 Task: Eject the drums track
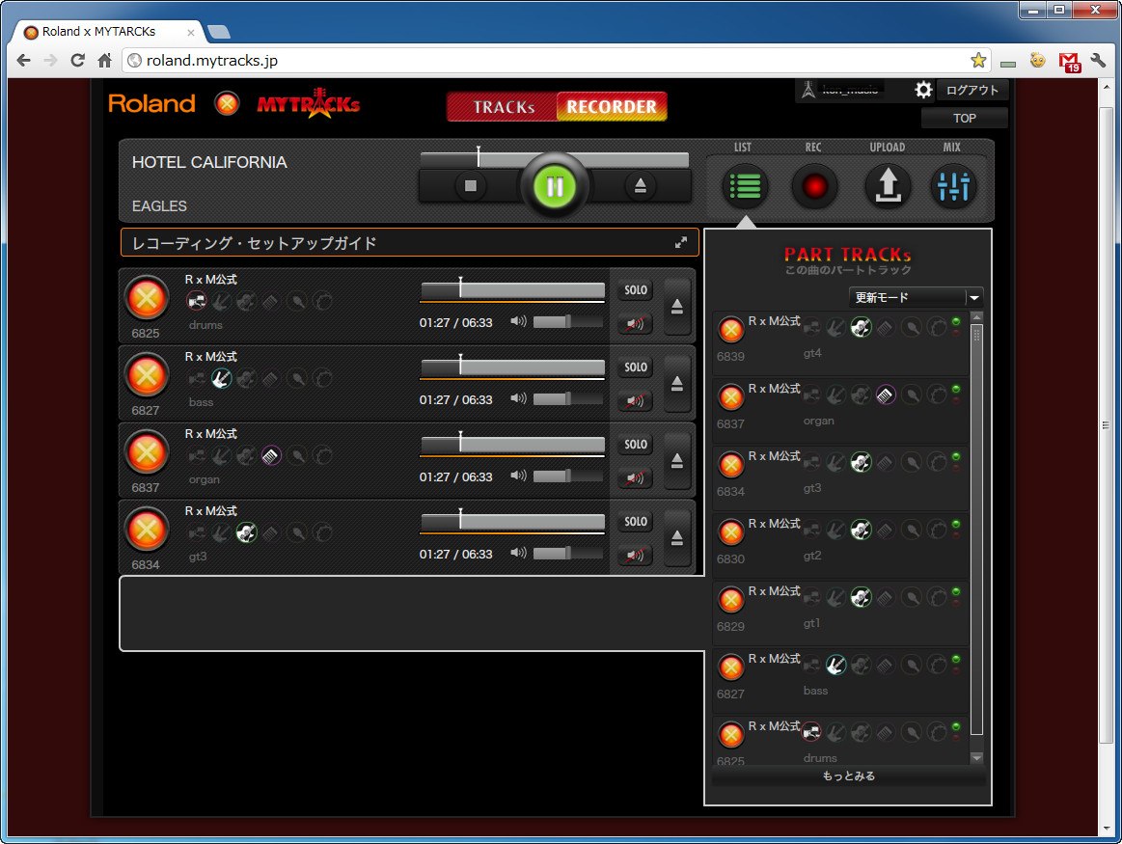(x=677, y=307)
